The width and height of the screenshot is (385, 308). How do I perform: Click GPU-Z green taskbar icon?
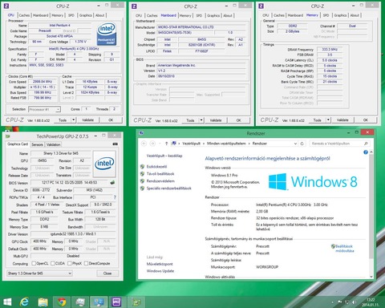point(136,302)
